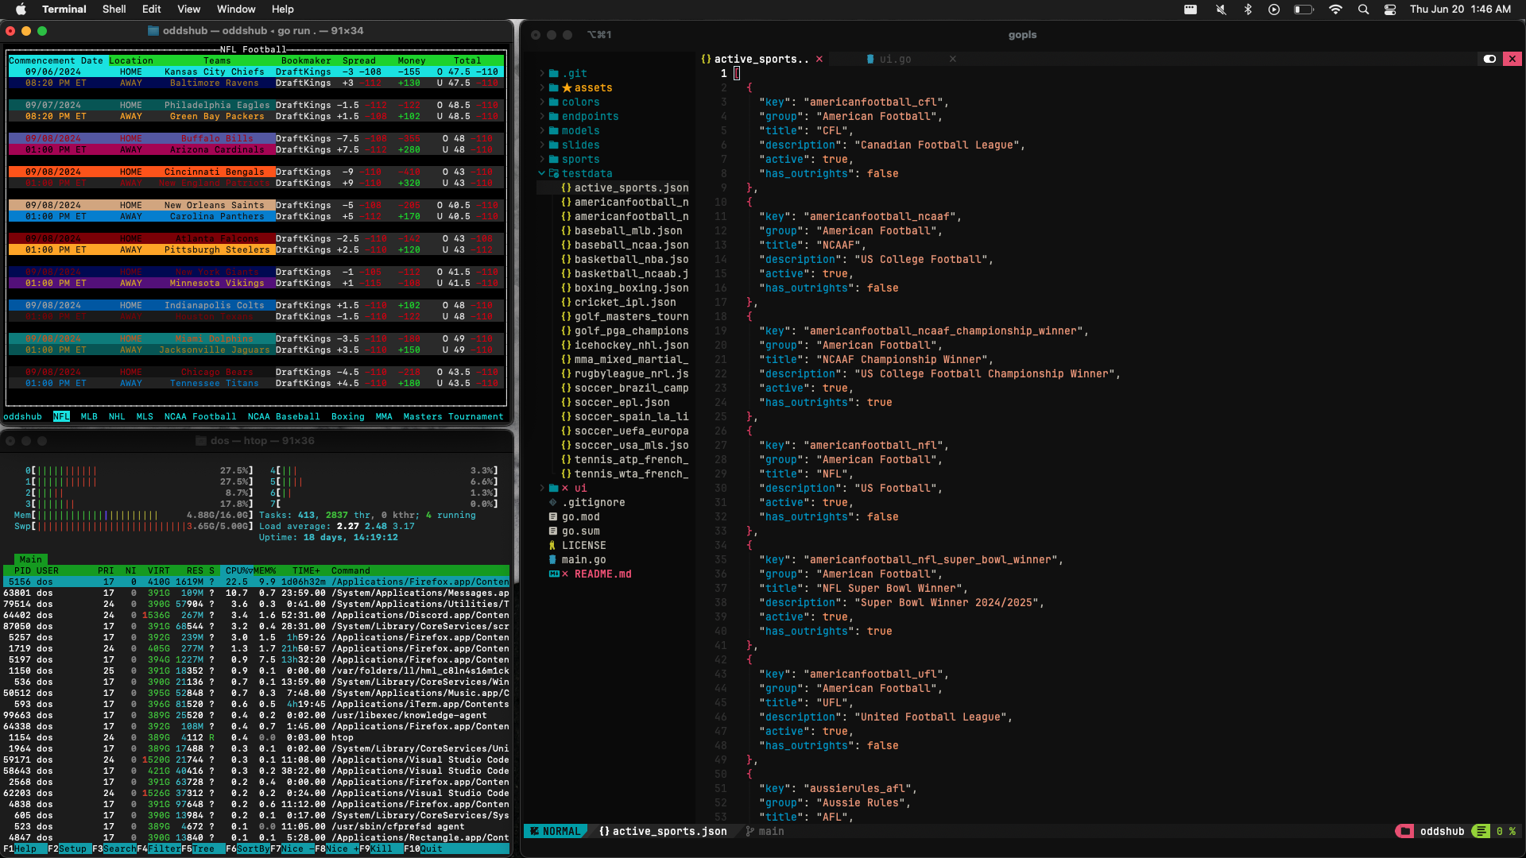The height and width of the screenshot is (858, 1526).
Task: Open the Shell menu in the menu bar
Action: (114, 9)
